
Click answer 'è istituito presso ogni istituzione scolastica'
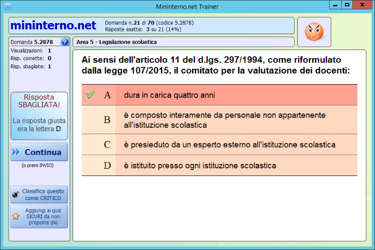point(200,166)
